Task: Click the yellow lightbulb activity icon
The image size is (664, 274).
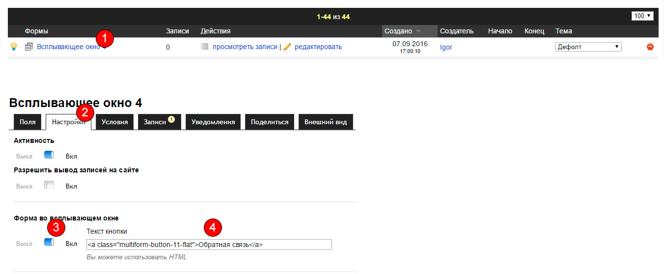Action: pos(14,47)
